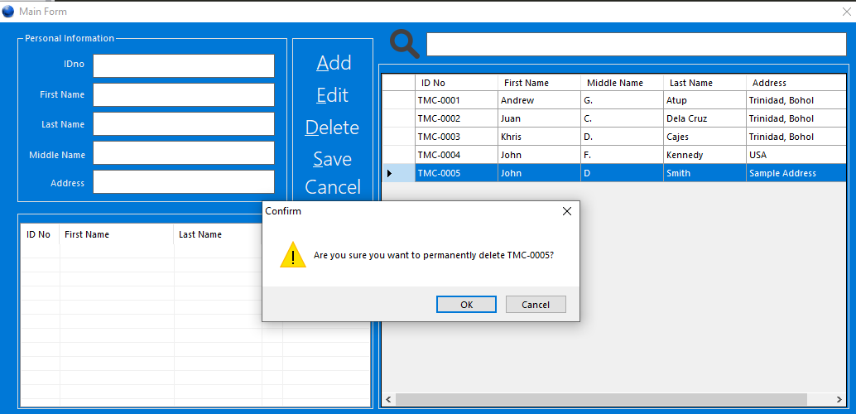Screen dimensions: 856x414
Task: Click the Cancel button in the main form
Action: tap(333, 187)
